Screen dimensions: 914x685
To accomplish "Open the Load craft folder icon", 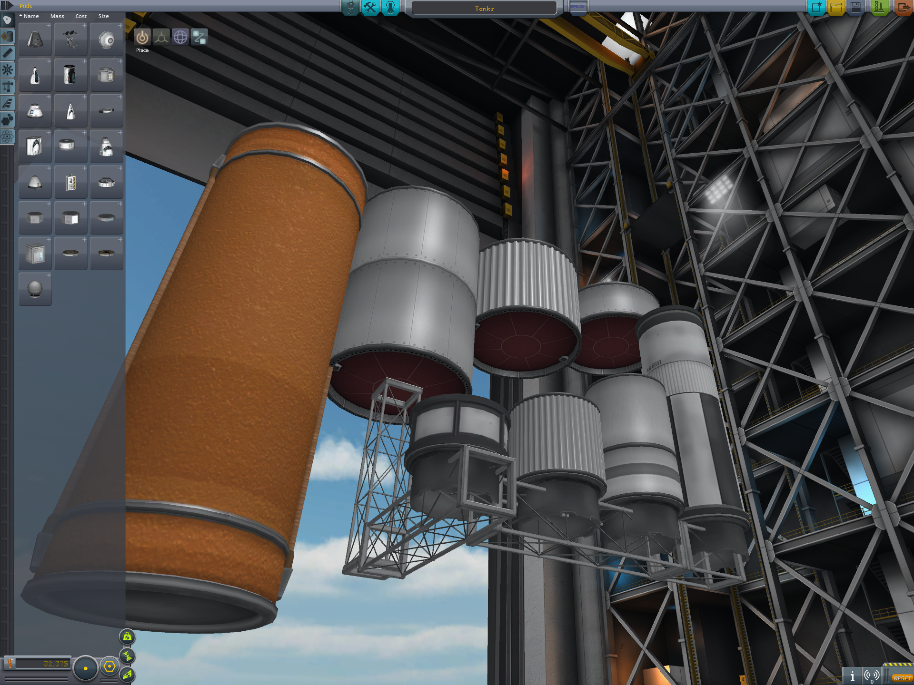I will pos(836,8).
